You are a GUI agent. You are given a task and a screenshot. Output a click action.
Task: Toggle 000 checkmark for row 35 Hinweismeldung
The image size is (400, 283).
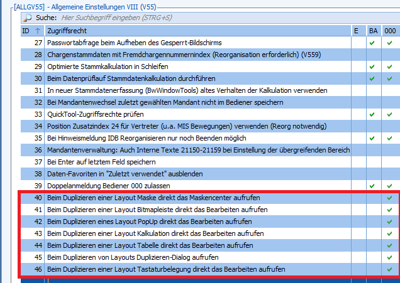click(x=390, y=138)
